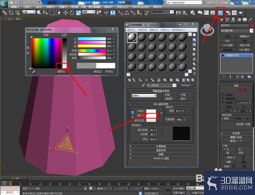
Task: Open Render Setup icon
Action: pos(228,13)
